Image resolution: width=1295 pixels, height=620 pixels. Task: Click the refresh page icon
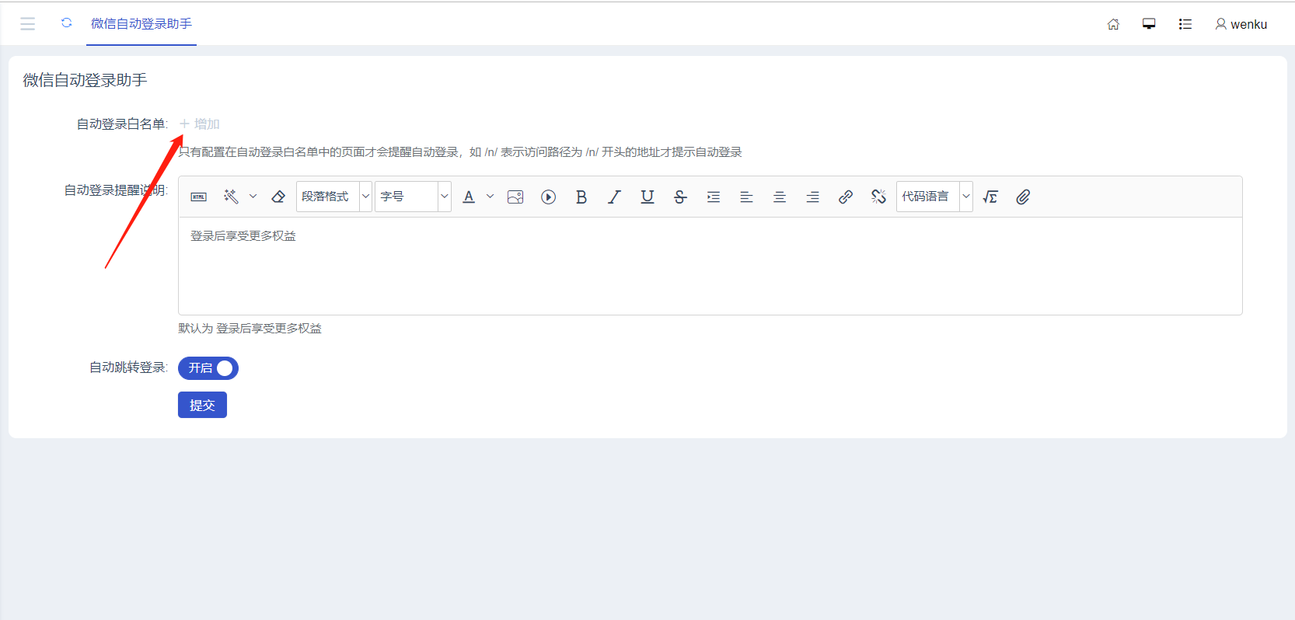click(x=67, y=23)
